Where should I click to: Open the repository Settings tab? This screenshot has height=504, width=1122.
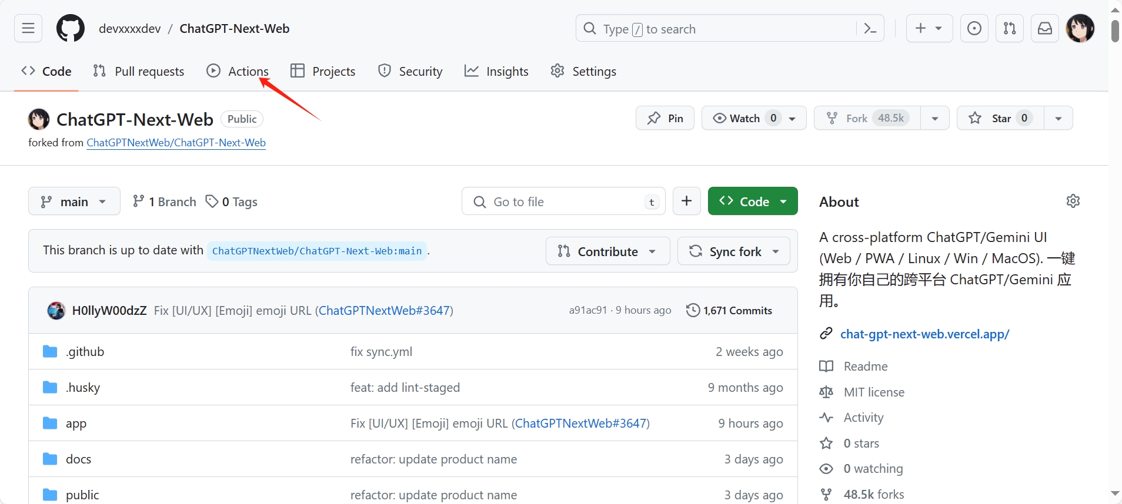click(x=583, y=71)
